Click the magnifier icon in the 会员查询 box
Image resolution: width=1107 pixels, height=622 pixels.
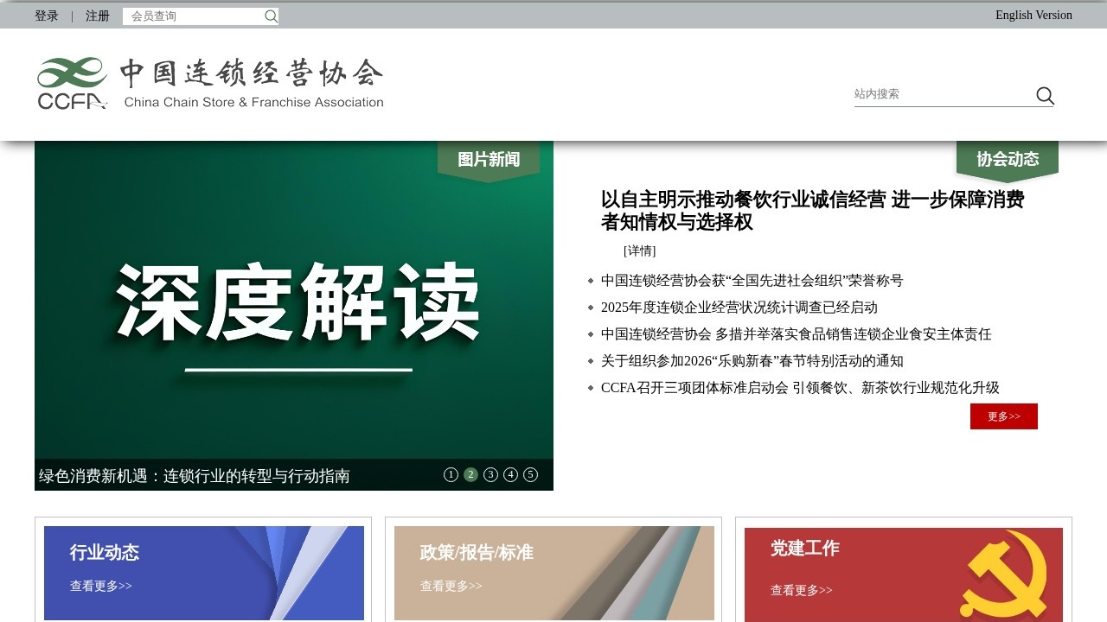tap(271, 16)
